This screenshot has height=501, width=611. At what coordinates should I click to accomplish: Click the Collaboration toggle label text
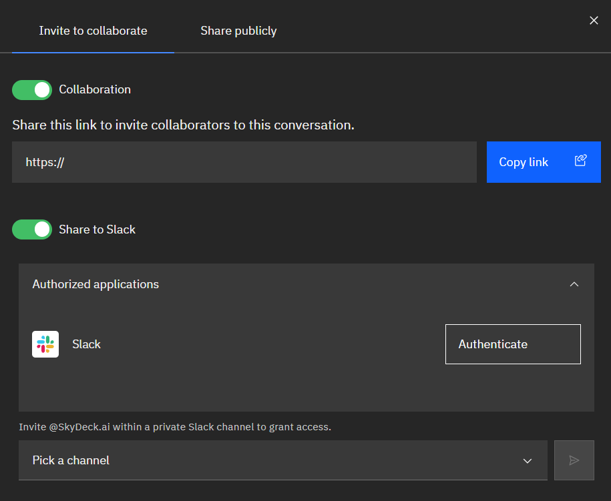coord(95,90)
